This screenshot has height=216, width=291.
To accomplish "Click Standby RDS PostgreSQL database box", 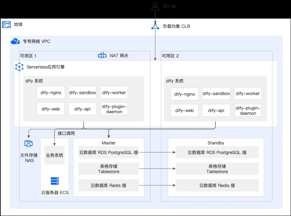I will [x=217, y=152].
